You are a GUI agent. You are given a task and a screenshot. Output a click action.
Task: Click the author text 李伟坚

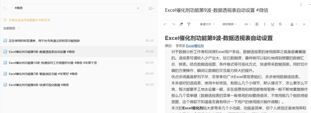coord(180,46)
